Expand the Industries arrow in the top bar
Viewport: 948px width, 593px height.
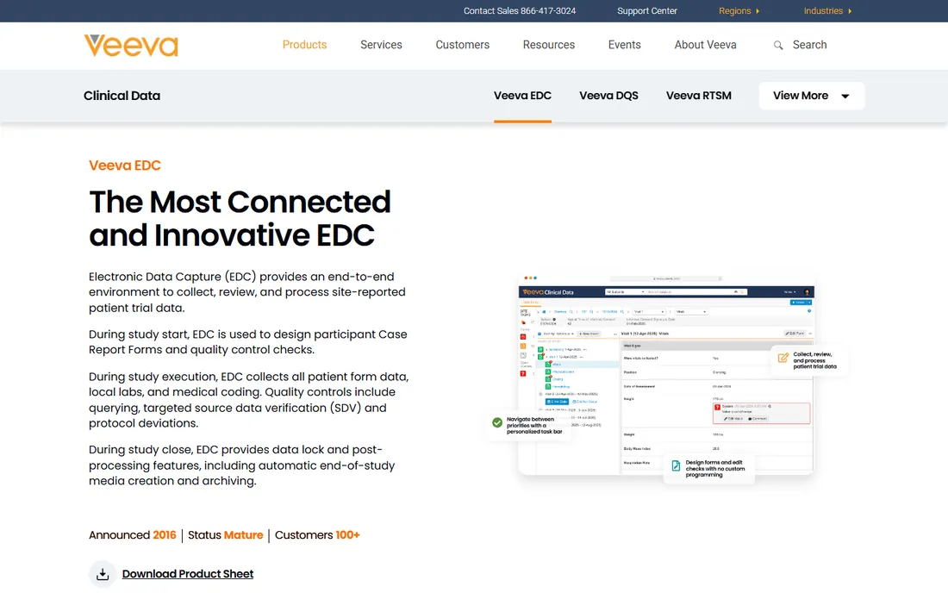tap(850, 11)
